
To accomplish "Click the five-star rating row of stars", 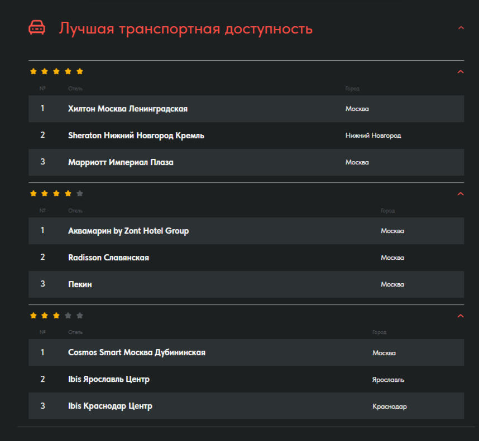I will [x=56, y=71].
